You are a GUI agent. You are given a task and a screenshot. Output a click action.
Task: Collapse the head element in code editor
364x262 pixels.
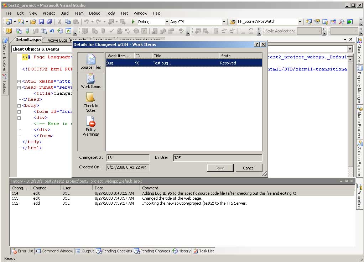click(19, 88)
